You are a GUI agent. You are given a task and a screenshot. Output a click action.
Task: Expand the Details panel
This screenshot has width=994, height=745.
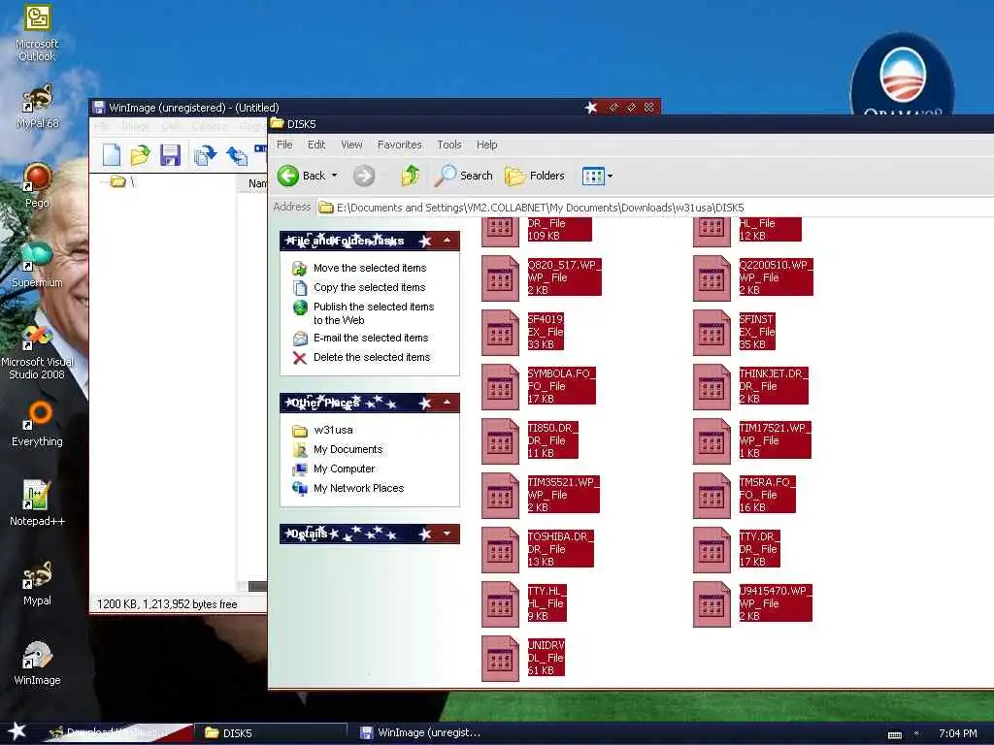447,534
